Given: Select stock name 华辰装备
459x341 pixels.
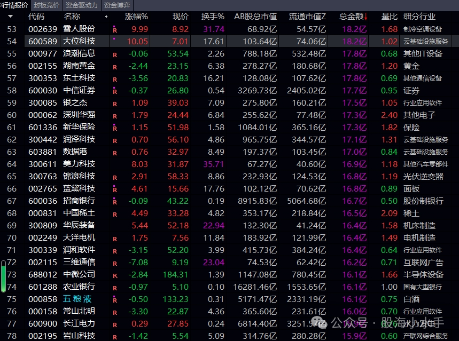Looking at the screenshot, I should pyautogui.click(x=79, y=226).
